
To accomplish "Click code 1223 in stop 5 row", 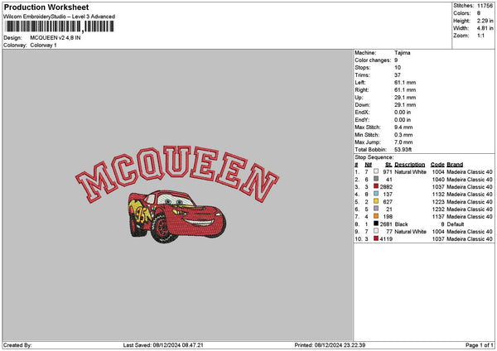I will point(438,202).
